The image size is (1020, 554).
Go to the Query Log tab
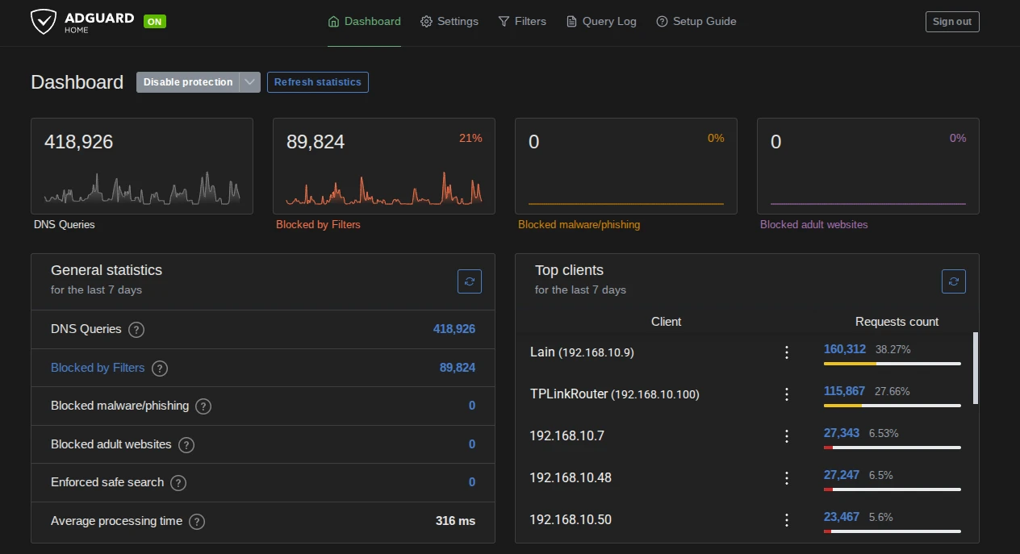tap(601, 22)
